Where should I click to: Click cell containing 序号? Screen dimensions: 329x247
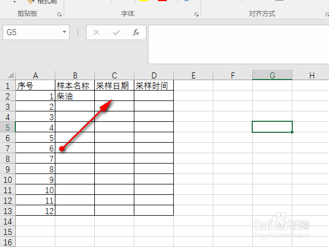click(35, 86)
